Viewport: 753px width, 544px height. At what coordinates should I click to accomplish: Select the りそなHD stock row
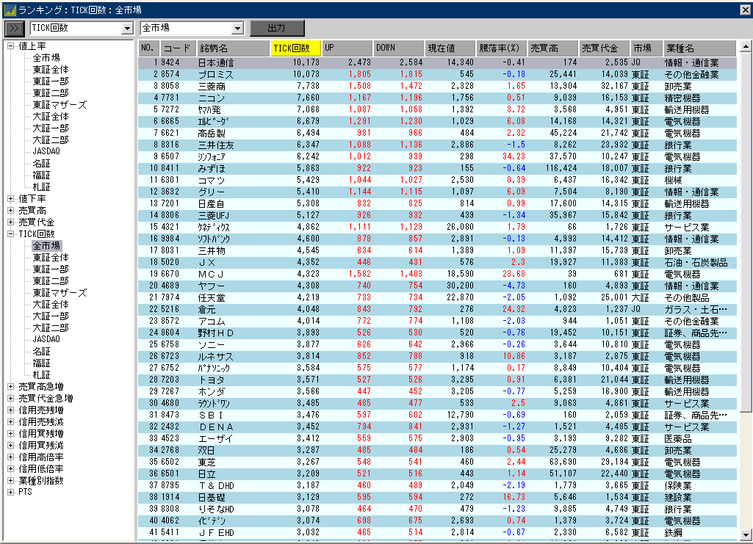[x=438, y=509]
